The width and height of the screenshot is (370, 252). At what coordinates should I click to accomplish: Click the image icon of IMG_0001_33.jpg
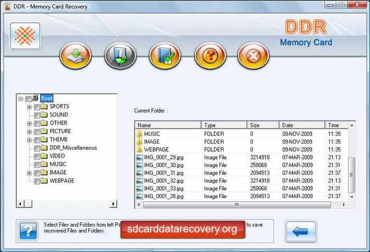pos(140,189)
